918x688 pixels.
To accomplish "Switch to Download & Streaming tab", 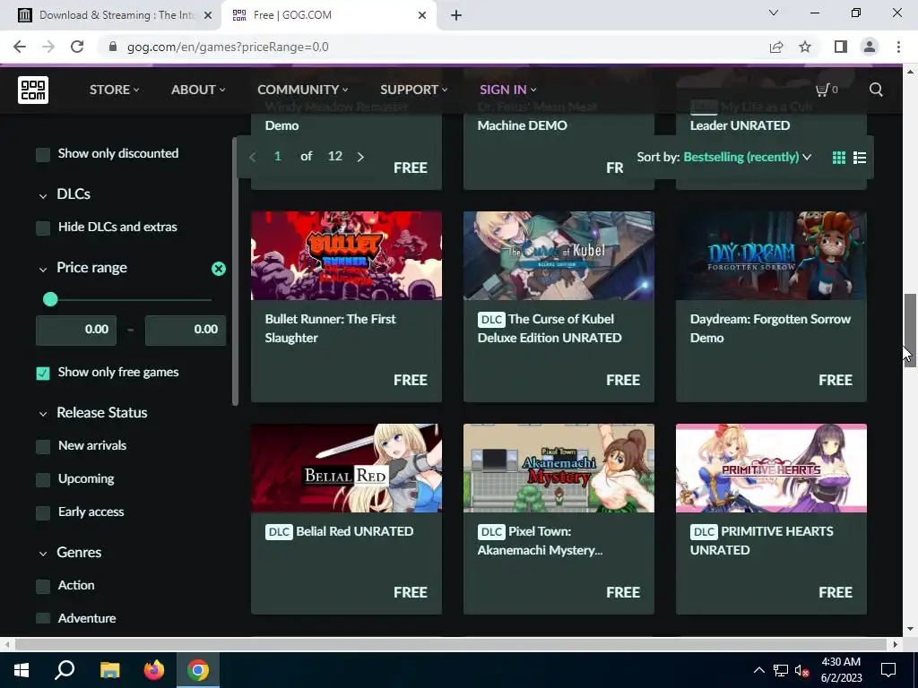I will point(110,15).
